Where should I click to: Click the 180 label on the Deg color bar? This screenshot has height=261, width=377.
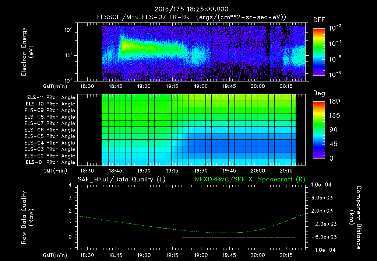[x=334, y=101]
